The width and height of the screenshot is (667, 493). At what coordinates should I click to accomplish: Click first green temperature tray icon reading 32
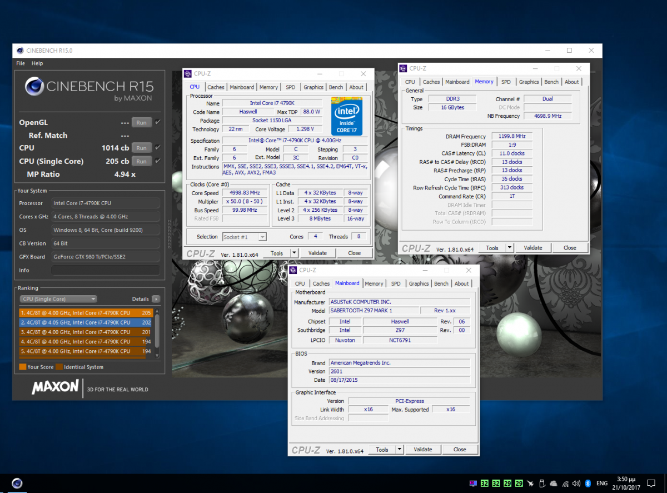click(x=485, y=483)
